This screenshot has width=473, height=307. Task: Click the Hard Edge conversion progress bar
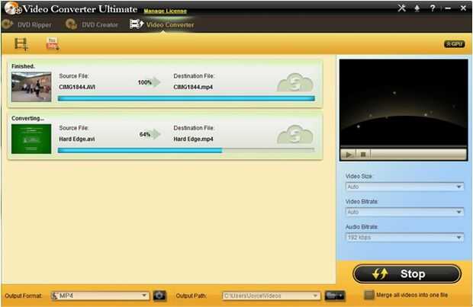click(x=186, y=150)
